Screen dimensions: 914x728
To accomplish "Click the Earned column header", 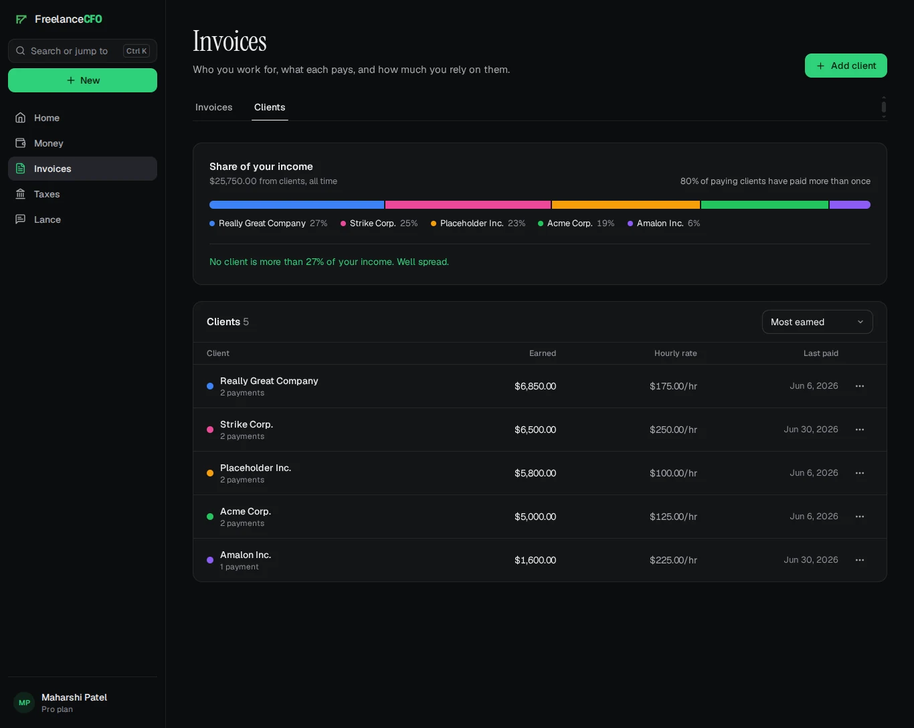I will pos(543,353).
